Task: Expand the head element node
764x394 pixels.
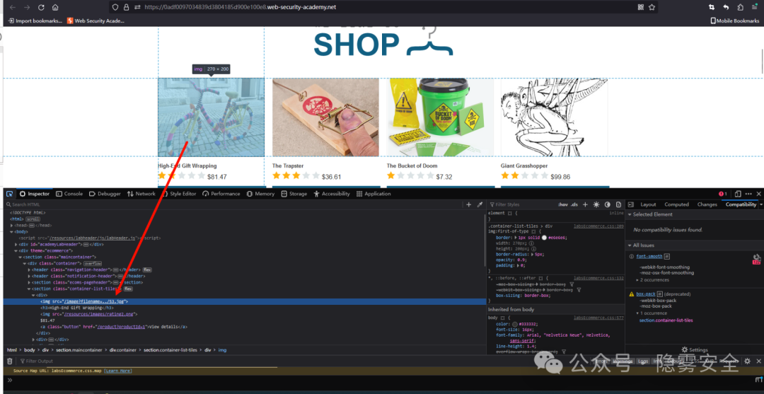Action: 12,226
